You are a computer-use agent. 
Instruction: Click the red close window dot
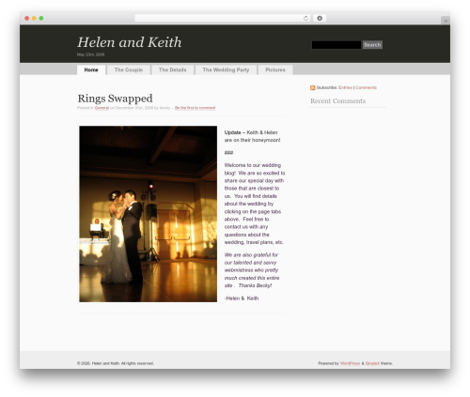pyautogui.click(x=27, y=18)
